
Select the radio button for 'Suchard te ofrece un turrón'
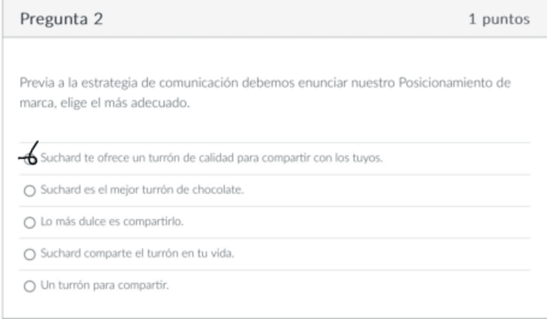pyautogui.click(x=28, y=159)
